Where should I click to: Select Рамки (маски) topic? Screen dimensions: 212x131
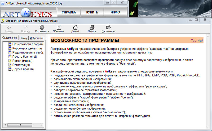click(x=23, y=61)
